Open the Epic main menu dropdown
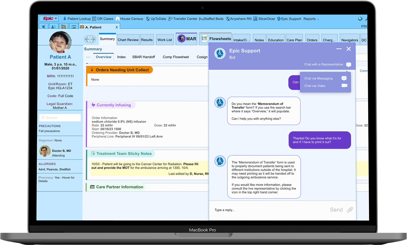Image resolution: width=407 pixels, height=245 pixels. point(49,19)
